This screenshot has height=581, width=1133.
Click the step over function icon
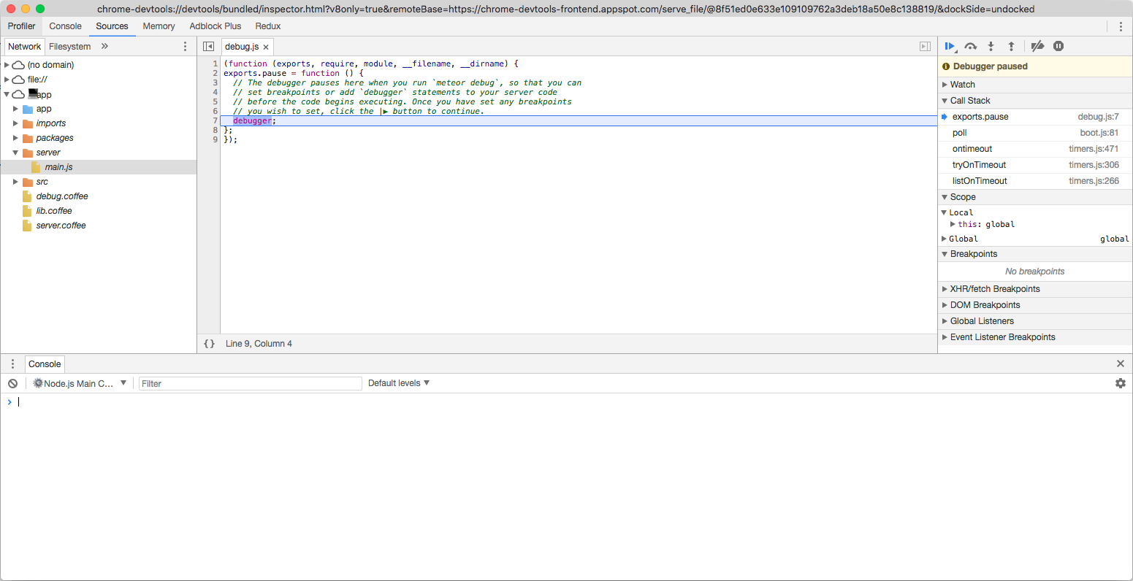tap(970, 46)
